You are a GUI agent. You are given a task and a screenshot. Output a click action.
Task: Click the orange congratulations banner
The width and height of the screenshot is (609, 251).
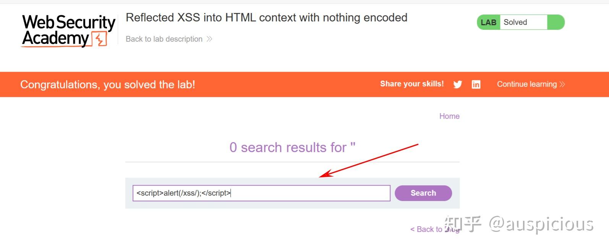108,84
